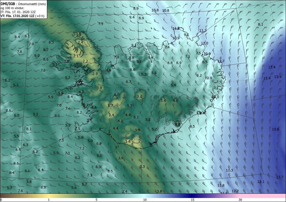Viewport: 286px width, 202px height.
Task: Click the '5' label on the color scale
Action: (x=96, y=200)
